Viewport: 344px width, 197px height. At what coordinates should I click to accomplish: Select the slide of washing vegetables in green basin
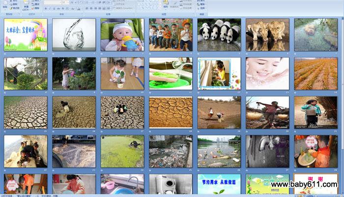point(171,74)
